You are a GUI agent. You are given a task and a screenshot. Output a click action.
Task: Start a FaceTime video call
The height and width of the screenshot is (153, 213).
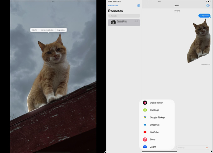pyautogui.click(x=208, y=5)
